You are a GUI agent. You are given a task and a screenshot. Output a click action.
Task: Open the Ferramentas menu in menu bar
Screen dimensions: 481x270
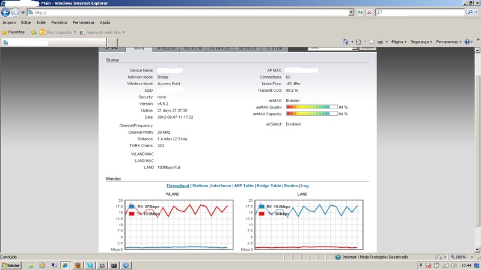pyautogui.click(x=84, y=22)
